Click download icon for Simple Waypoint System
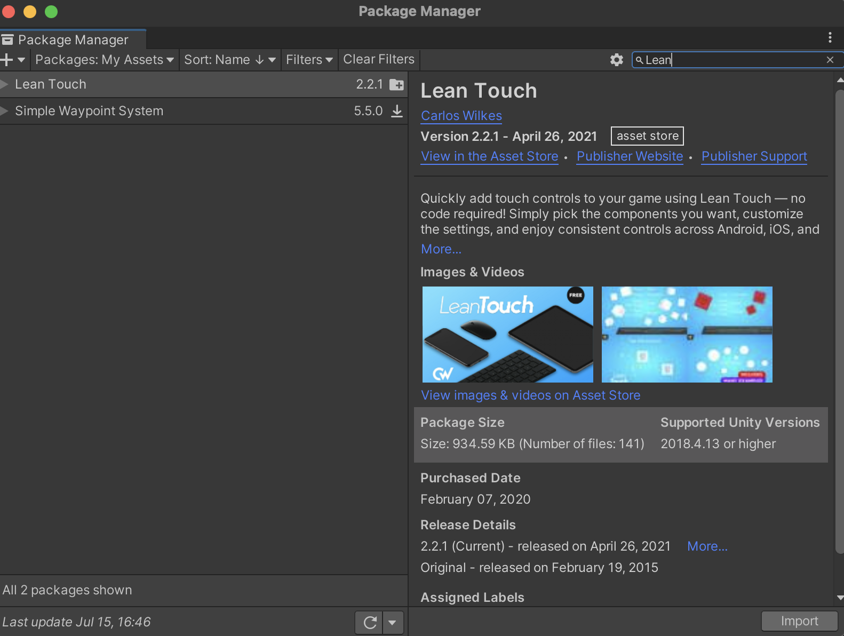The width and height of the screenshot is (844, 636). [397, 111]
